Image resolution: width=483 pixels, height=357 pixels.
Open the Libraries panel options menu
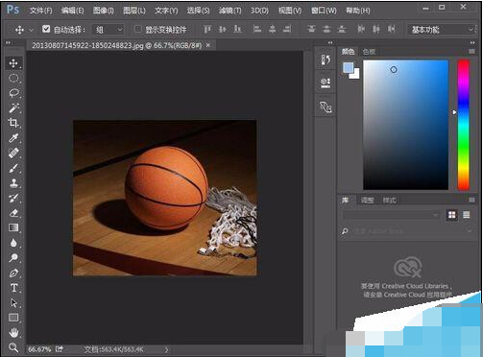click(x=471, y=201)
